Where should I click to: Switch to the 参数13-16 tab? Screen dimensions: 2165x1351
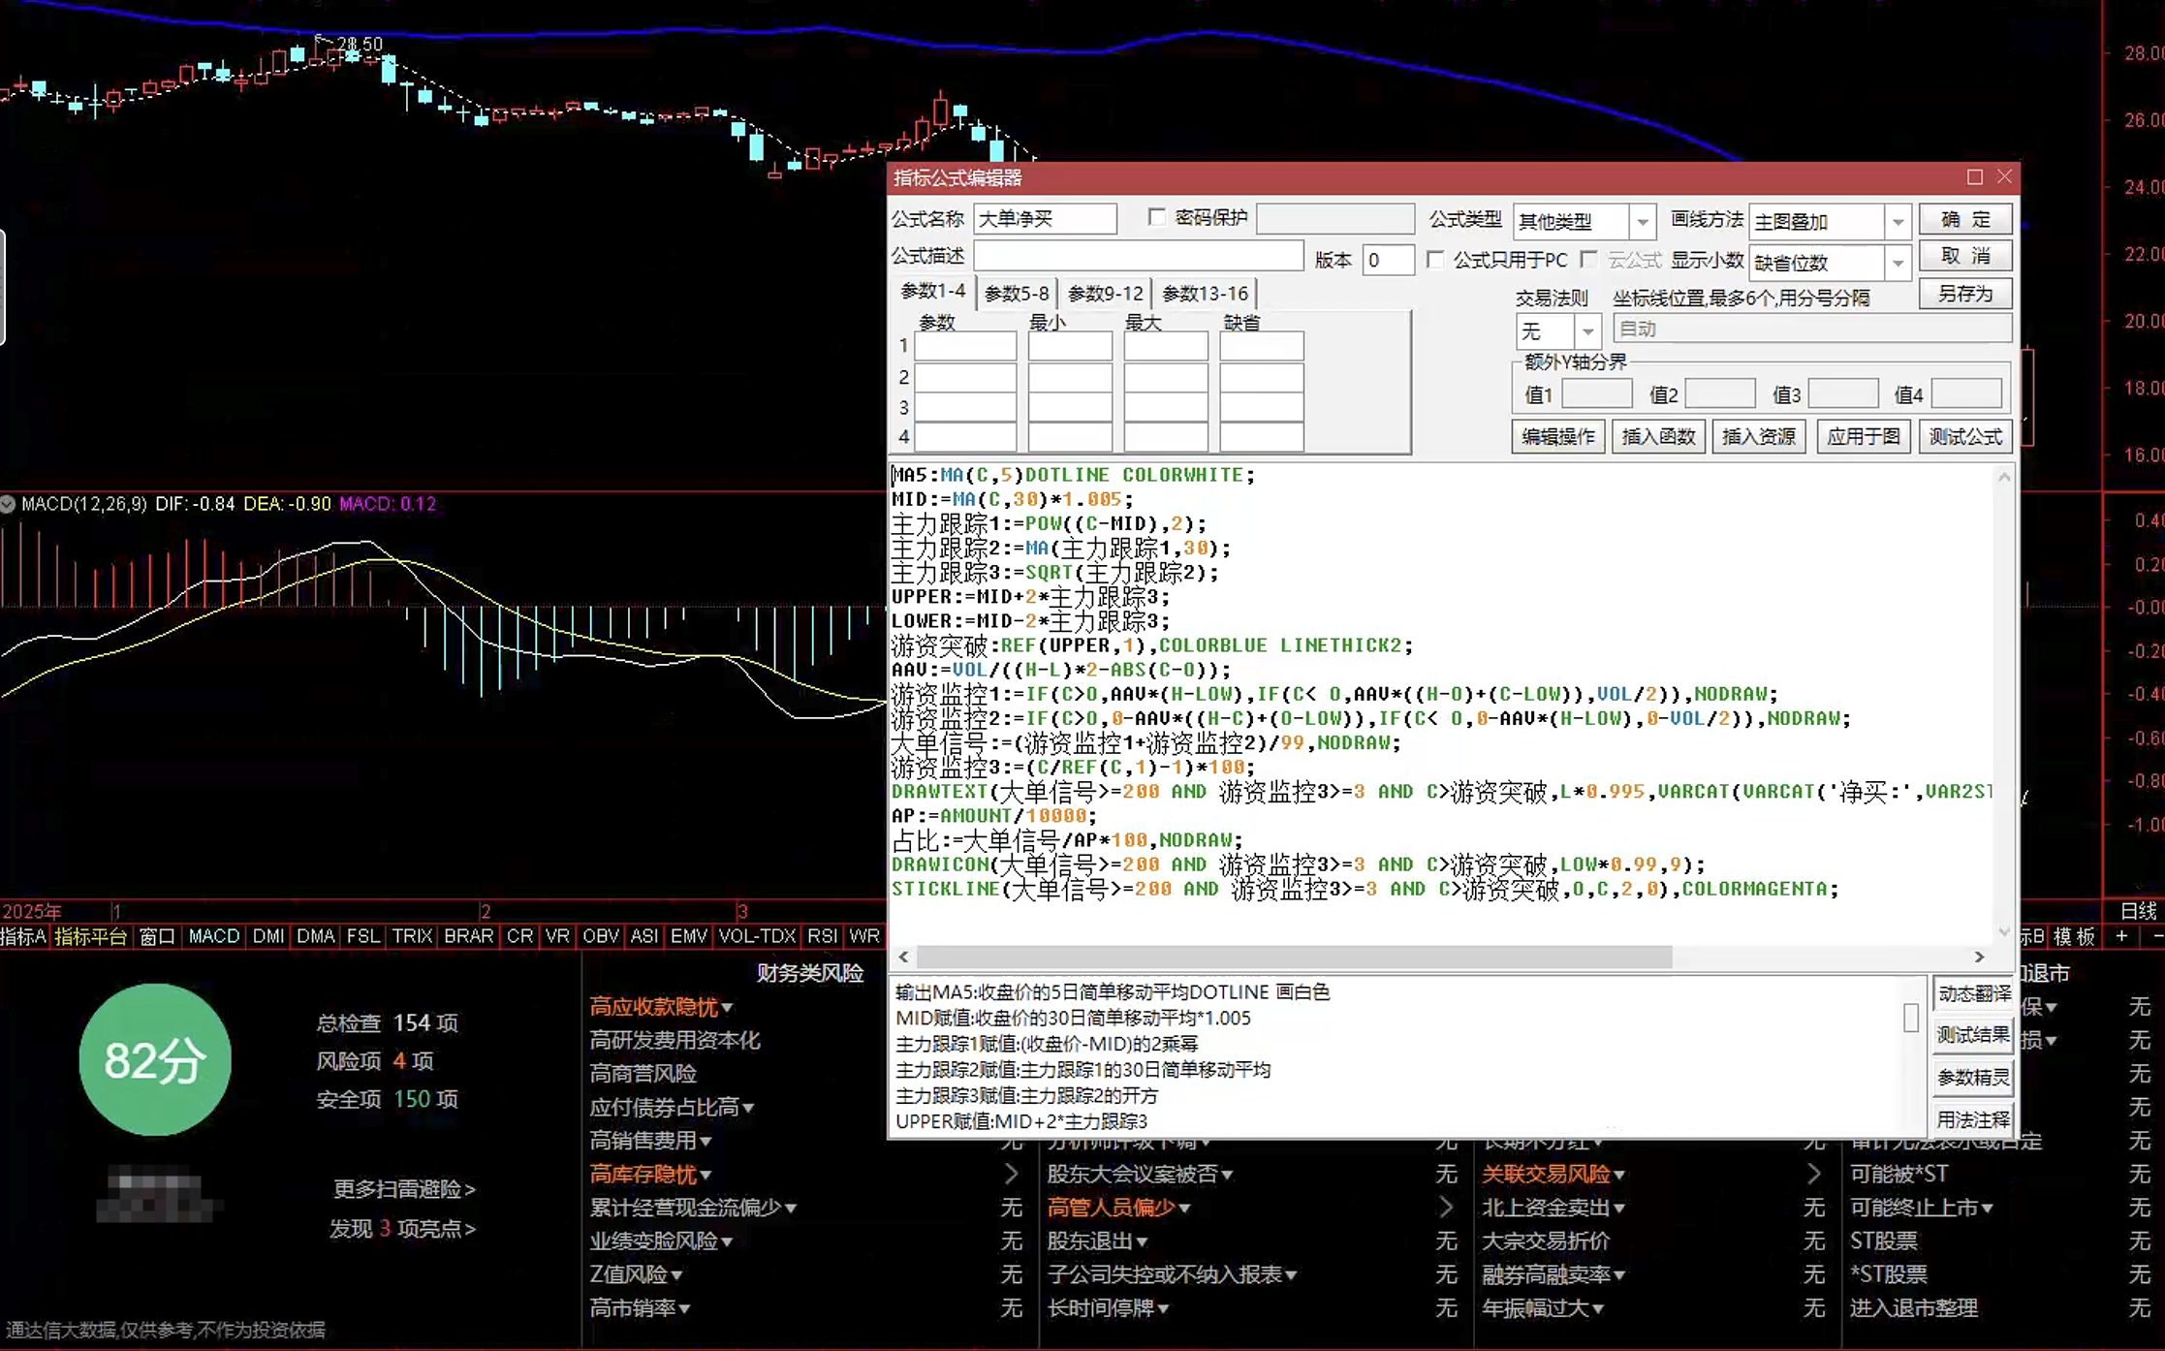coord(1206,293)
